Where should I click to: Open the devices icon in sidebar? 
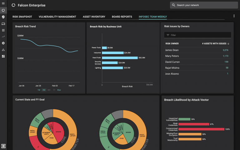pyautogui.click(x=3, y=24)
